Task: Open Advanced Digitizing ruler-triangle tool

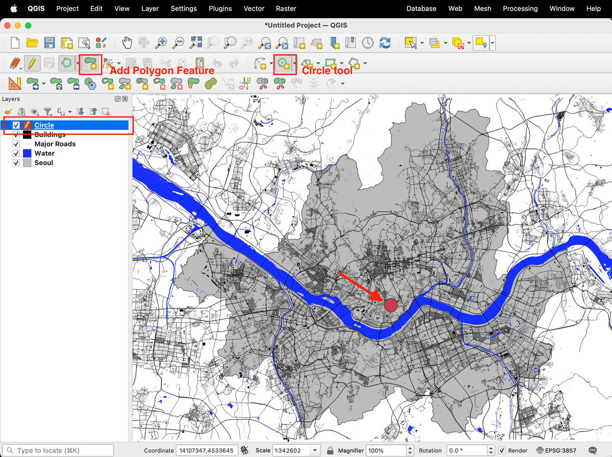Action: [x=15, y=83]
